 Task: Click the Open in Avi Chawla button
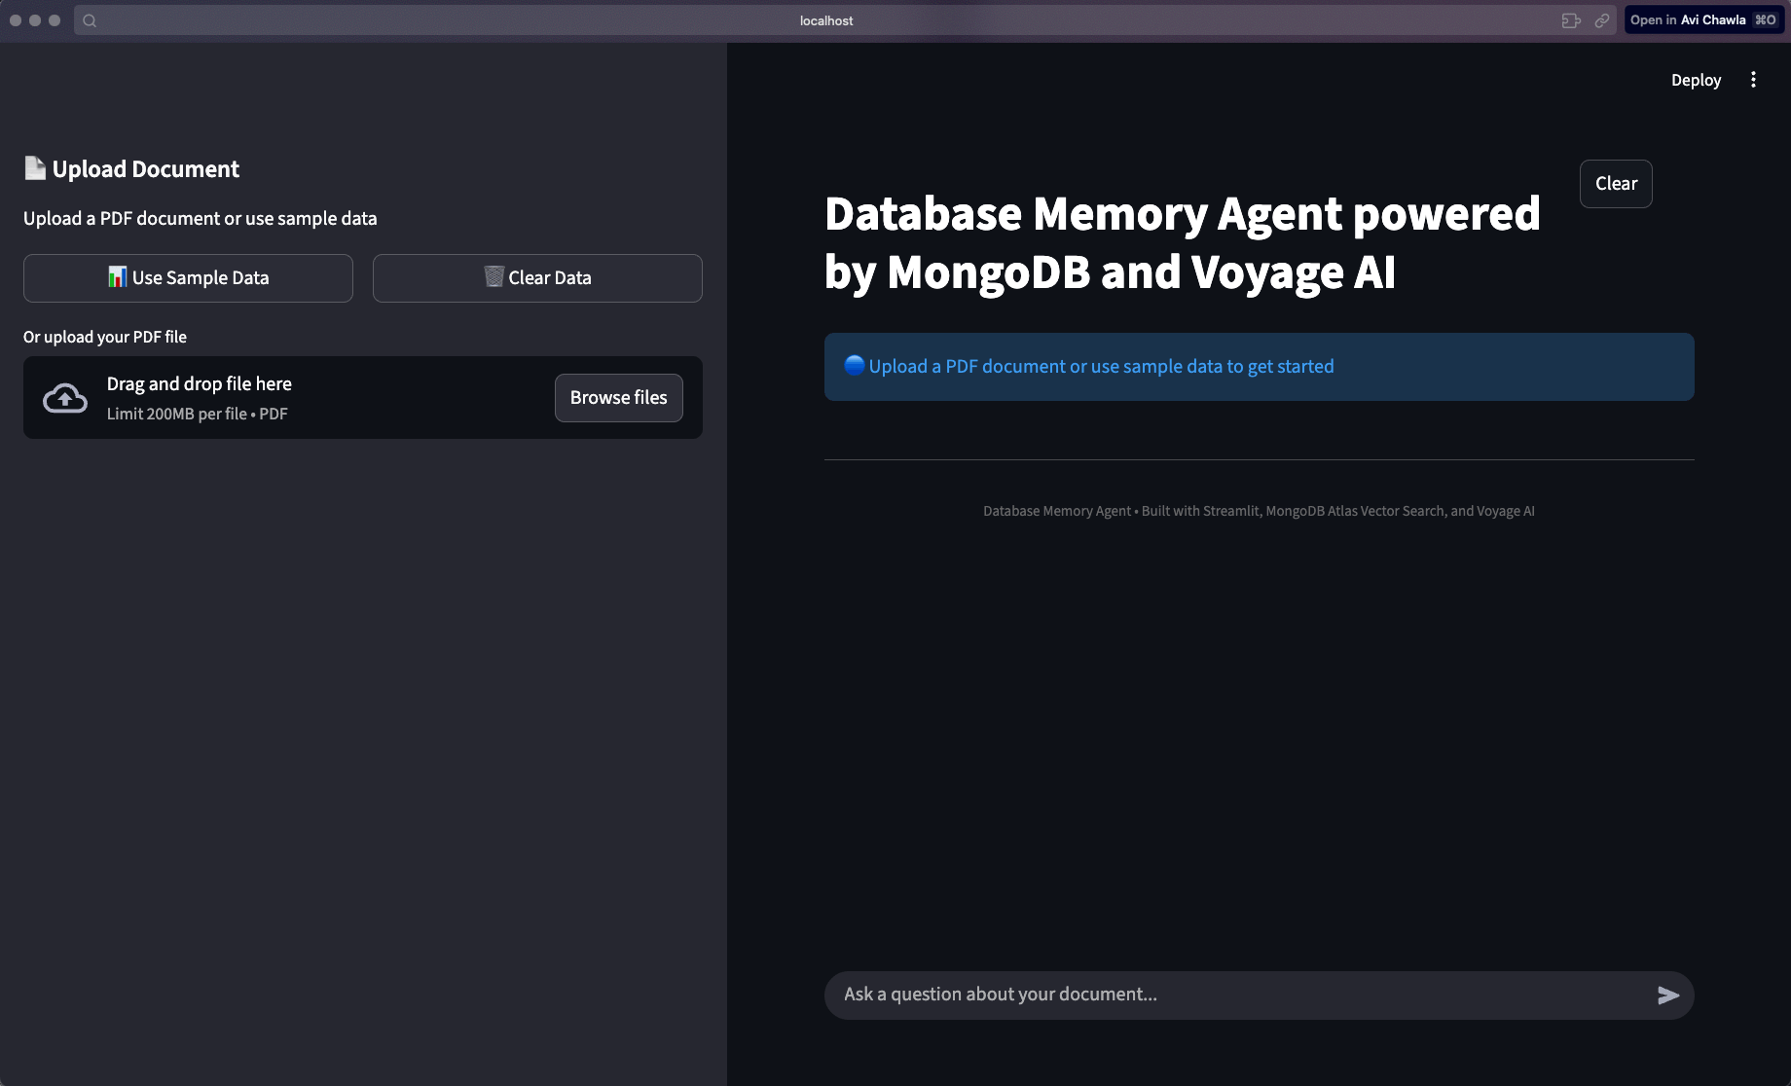[1703, 20]
